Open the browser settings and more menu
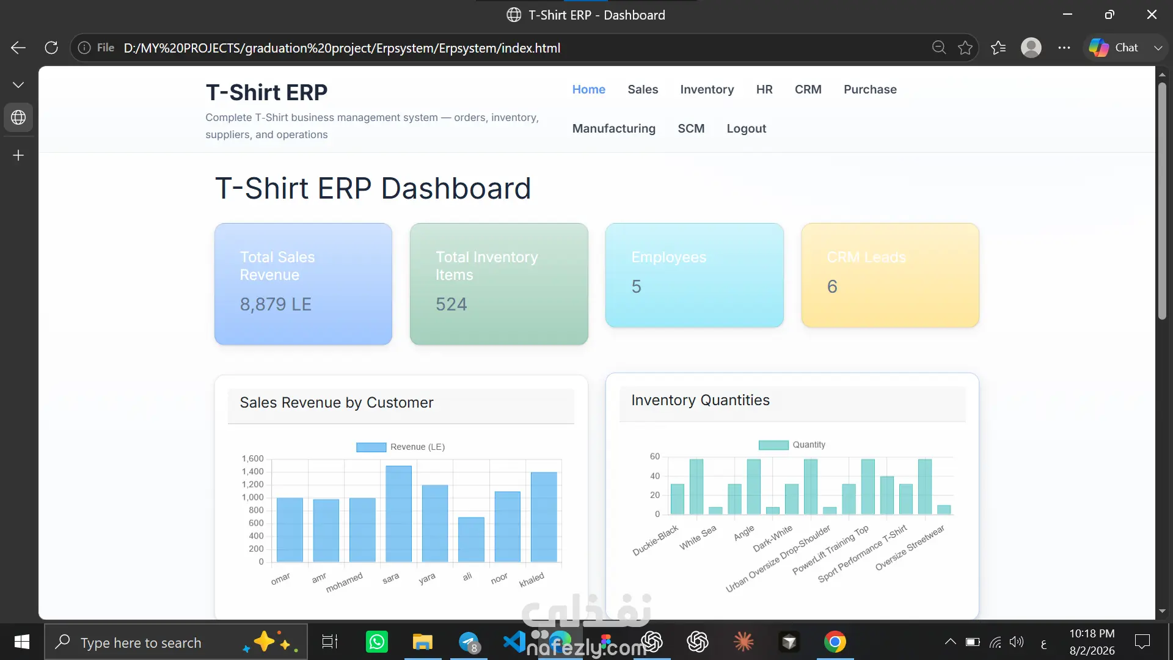The width and height of the screenshot is (1173, 660). coord(1064,48)
